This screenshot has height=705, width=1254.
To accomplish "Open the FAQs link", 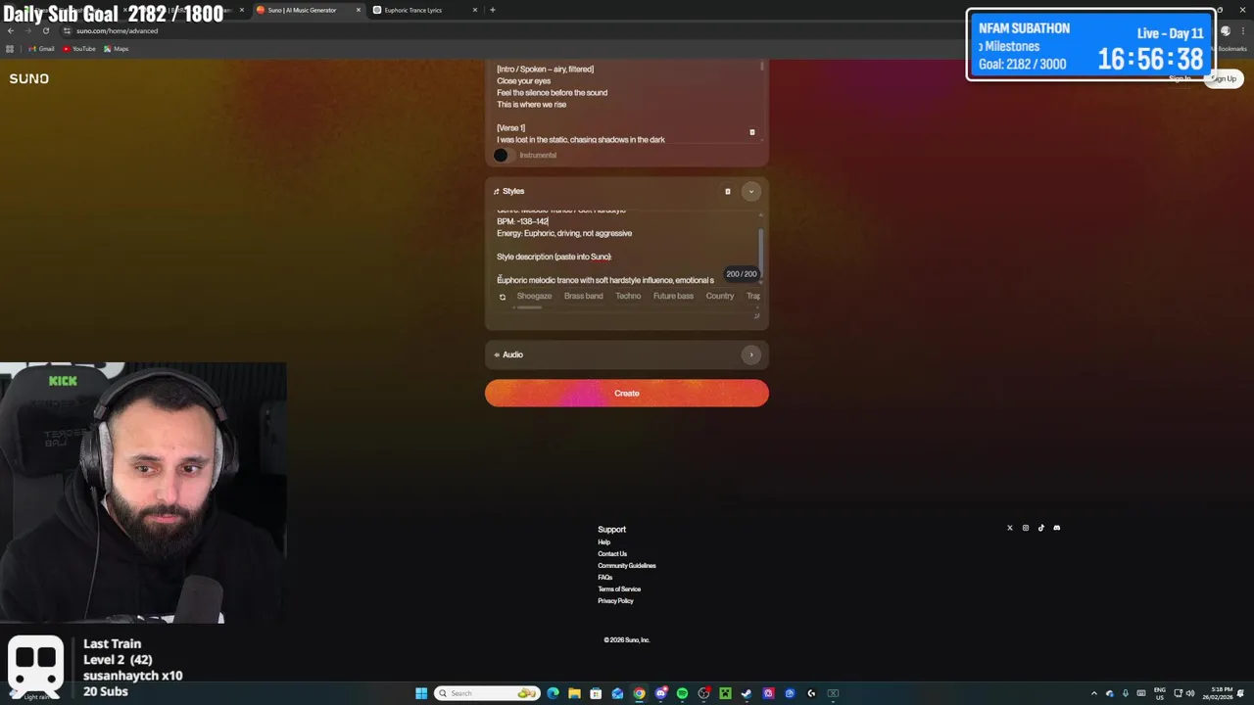I will 605,578.
